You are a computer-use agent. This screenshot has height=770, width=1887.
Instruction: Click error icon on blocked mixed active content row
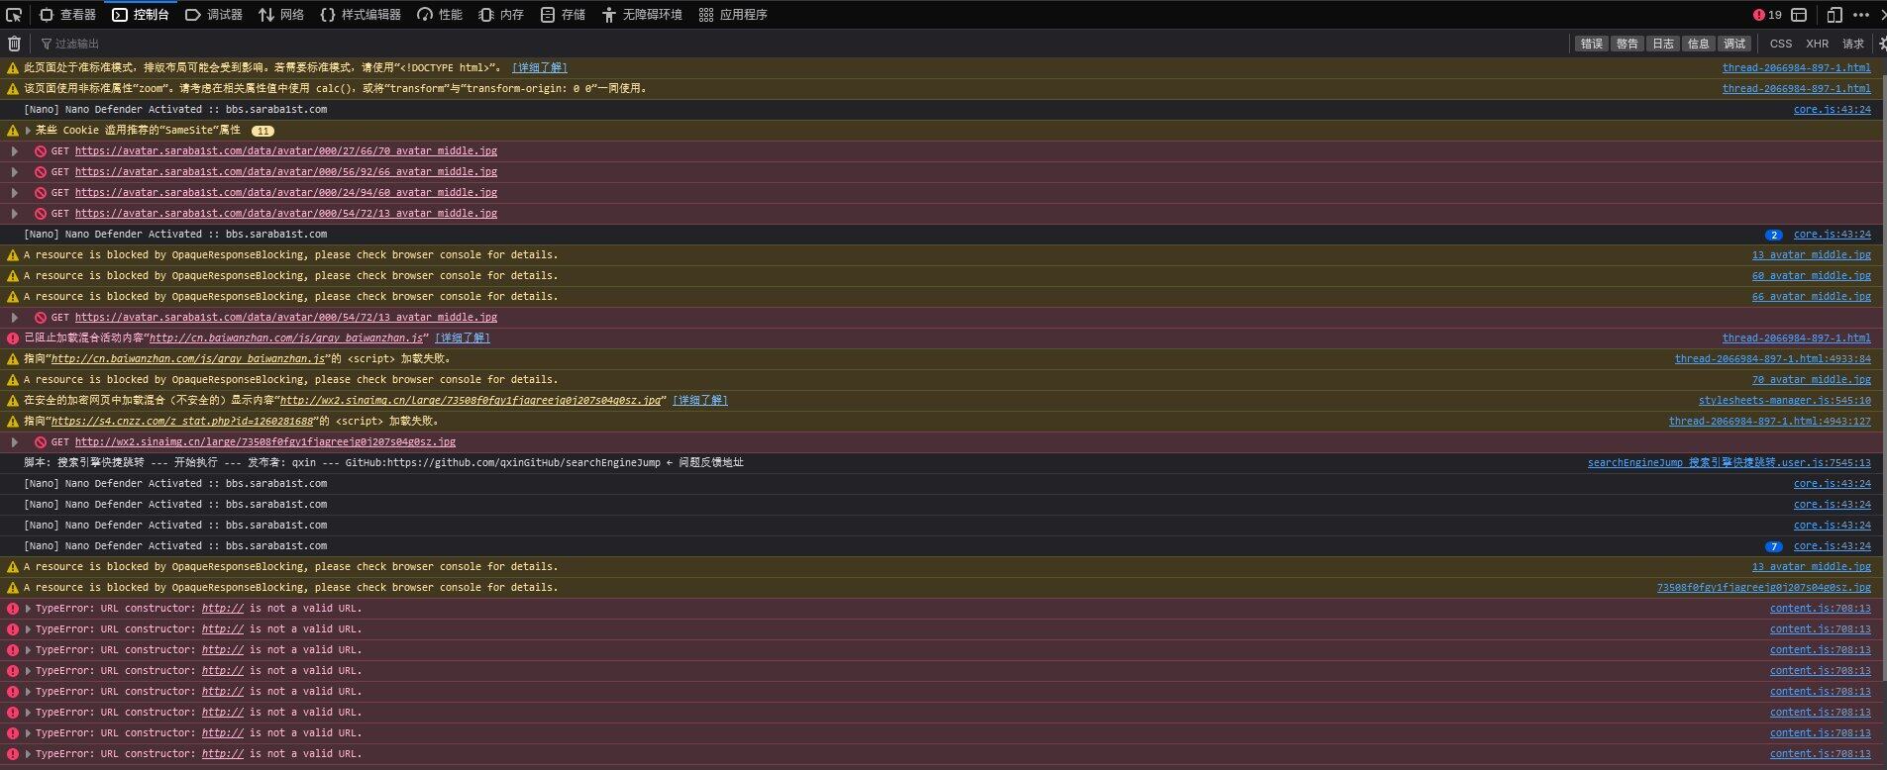(13, 338)
